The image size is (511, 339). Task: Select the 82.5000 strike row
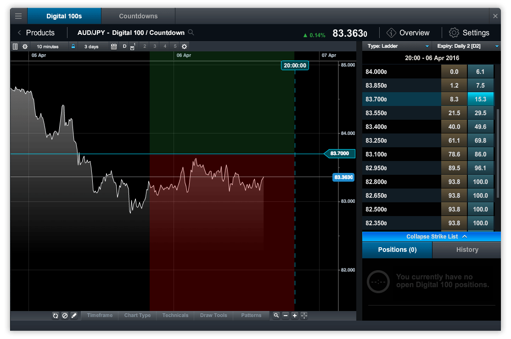[428, 209]
